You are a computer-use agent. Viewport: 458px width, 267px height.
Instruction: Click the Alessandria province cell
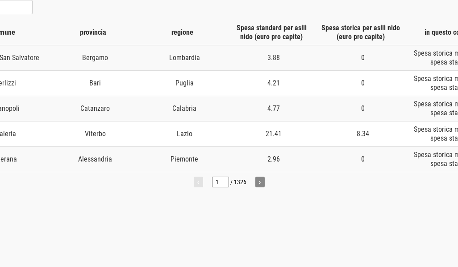(x=95, y=159)
